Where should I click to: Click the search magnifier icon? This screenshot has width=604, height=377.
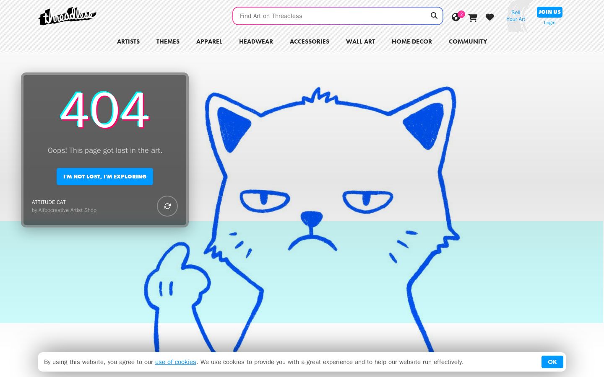pyautogui.click(x=434, y=16)
